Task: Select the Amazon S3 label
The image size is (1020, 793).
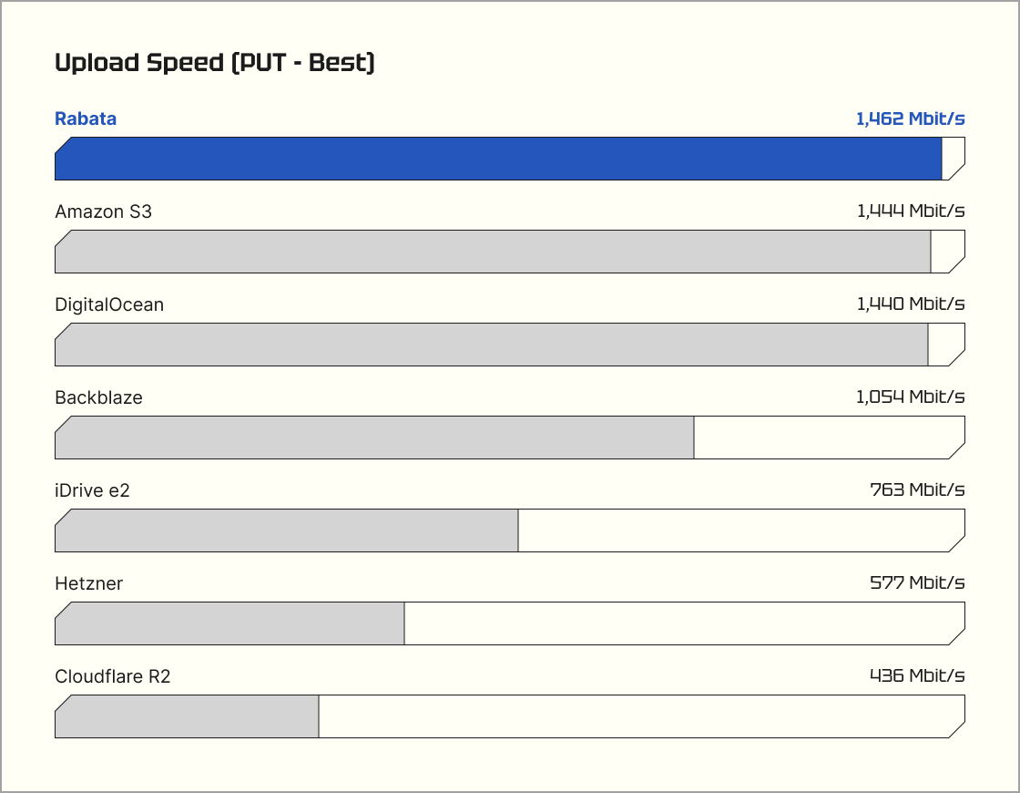Action: point(104,211)
